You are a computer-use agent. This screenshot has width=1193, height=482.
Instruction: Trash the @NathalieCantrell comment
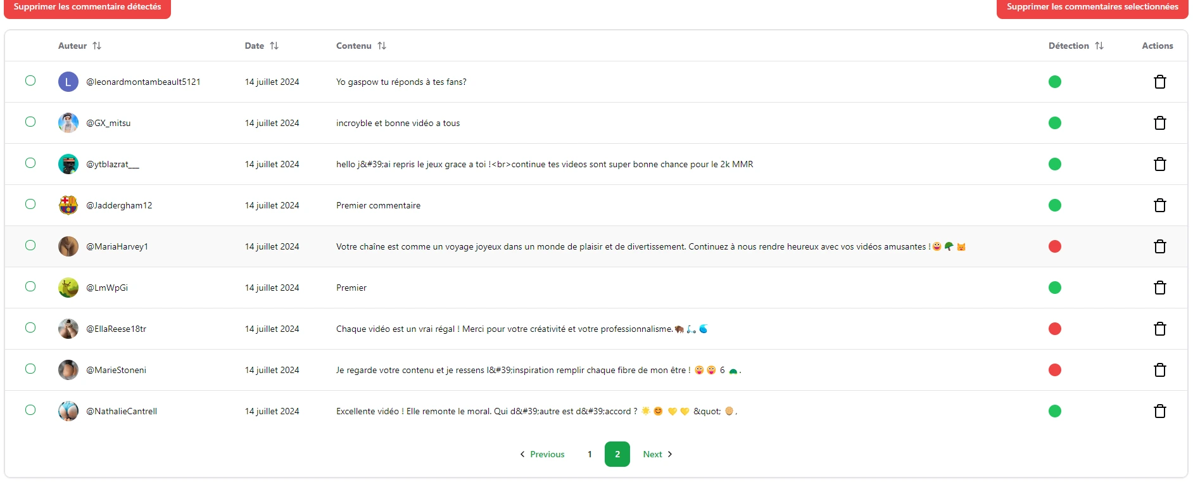point(1159,411)
